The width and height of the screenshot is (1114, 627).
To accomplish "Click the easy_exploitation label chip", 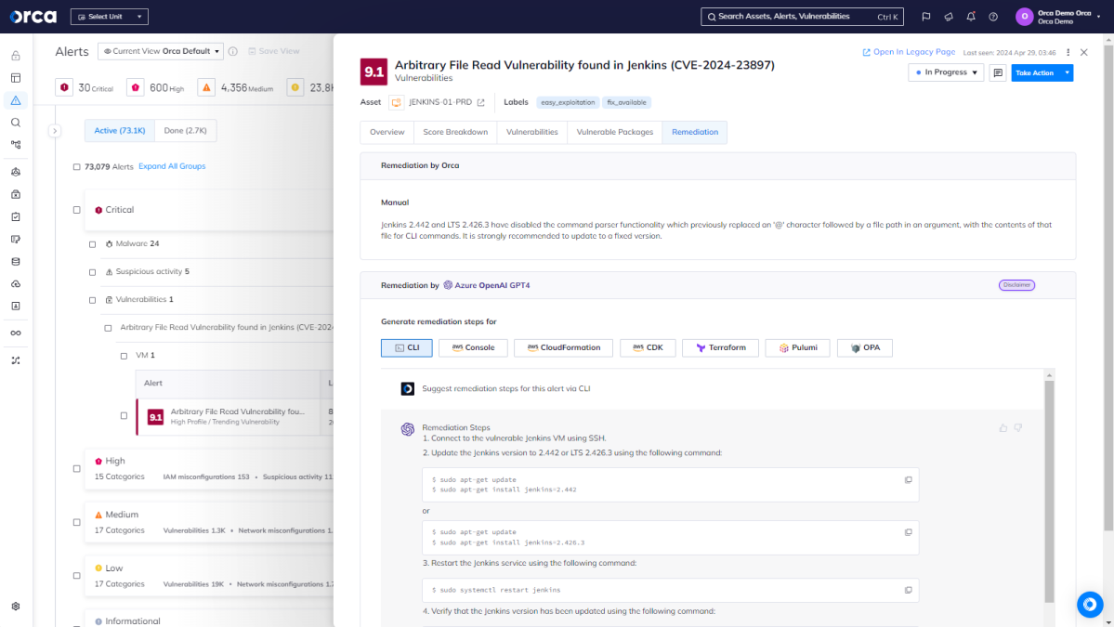I will (568, 102).
